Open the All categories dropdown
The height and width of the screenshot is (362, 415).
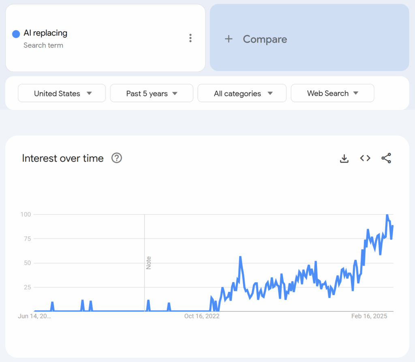tap(242, 93)
